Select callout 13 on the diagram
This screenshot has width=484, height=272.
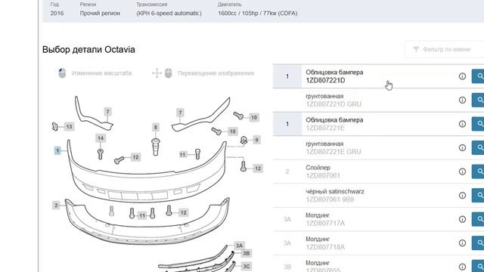[x=69, y=126]
